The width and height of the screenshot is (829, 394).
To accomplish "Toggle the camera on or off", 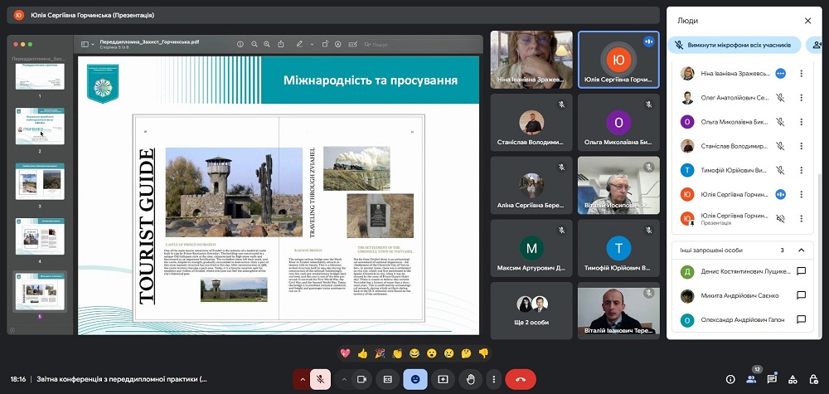I will (361, 379).
